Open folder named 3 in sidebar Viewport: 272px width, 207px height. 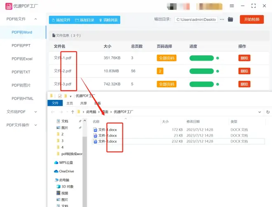60,141
